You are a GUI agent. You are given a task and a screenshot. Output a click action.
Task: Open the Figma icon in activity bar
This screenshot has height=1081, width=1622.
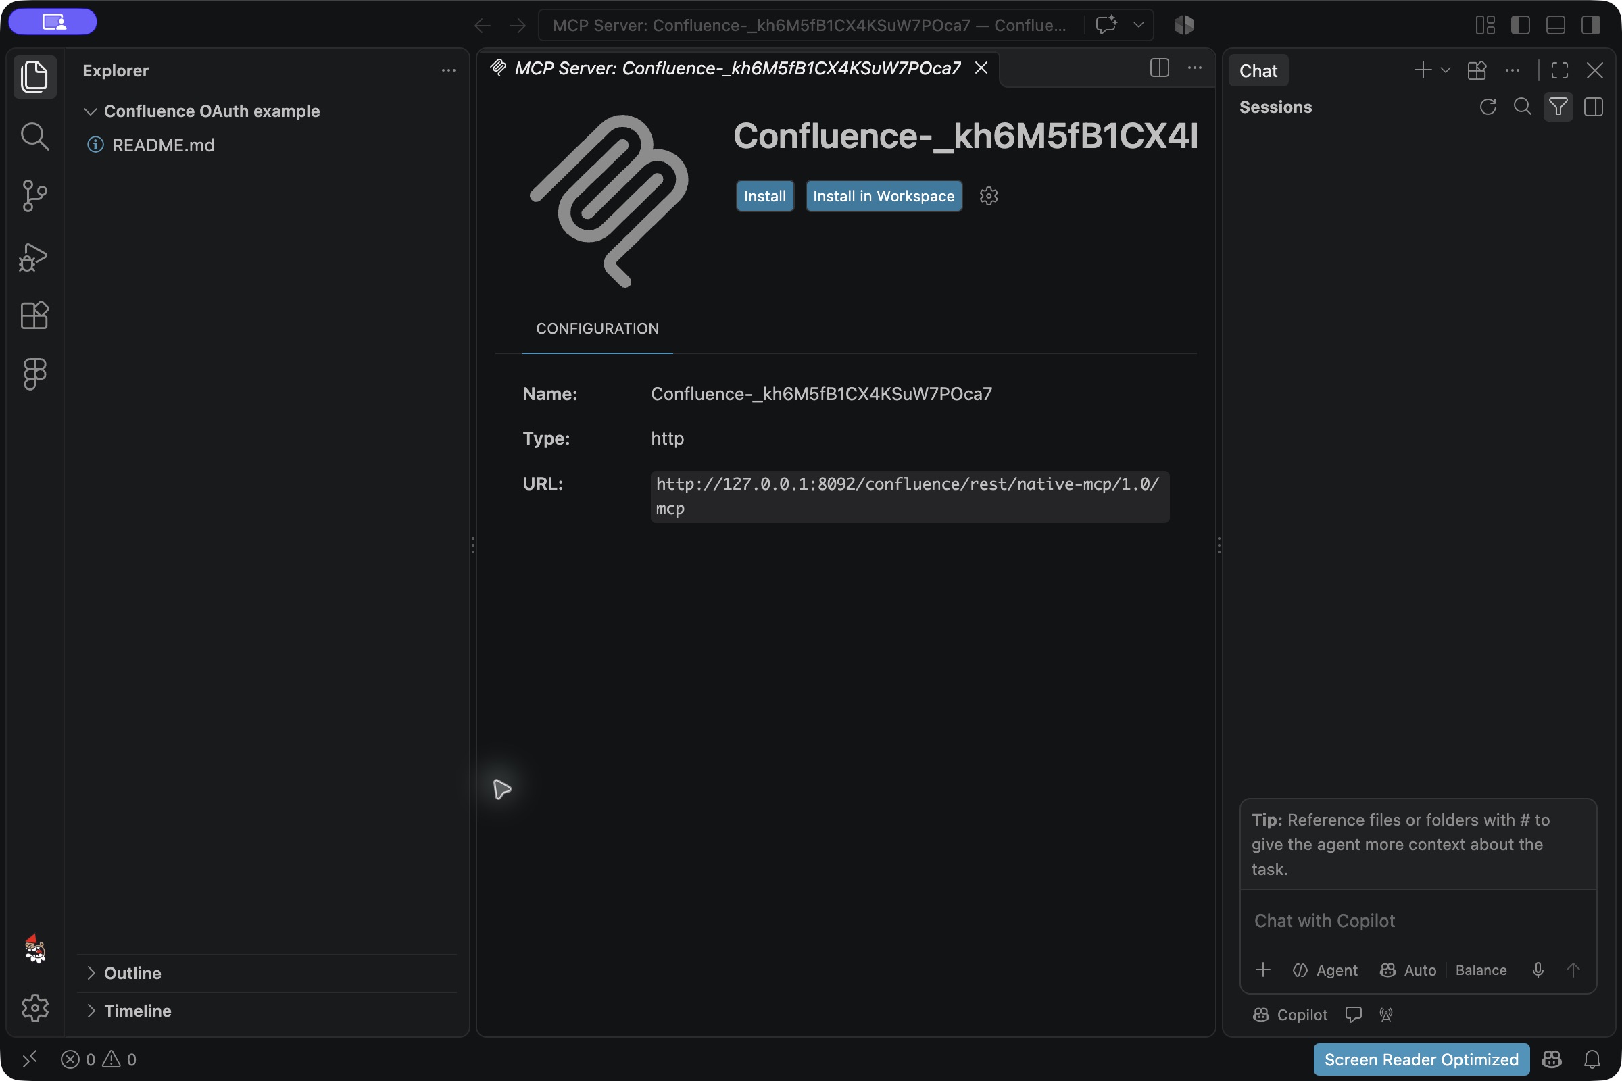34,374
